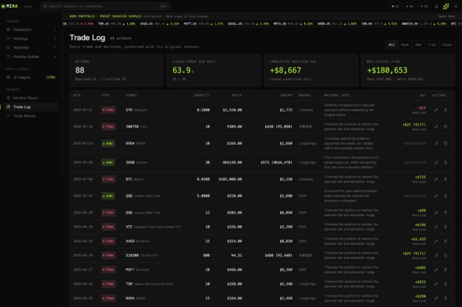Click META.US ticker in the ticker tape
Screen dimensions: 462x307
293,24
